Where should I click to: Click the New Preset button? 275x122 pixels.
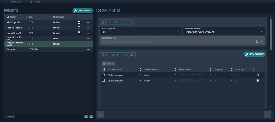coord(83,11)
